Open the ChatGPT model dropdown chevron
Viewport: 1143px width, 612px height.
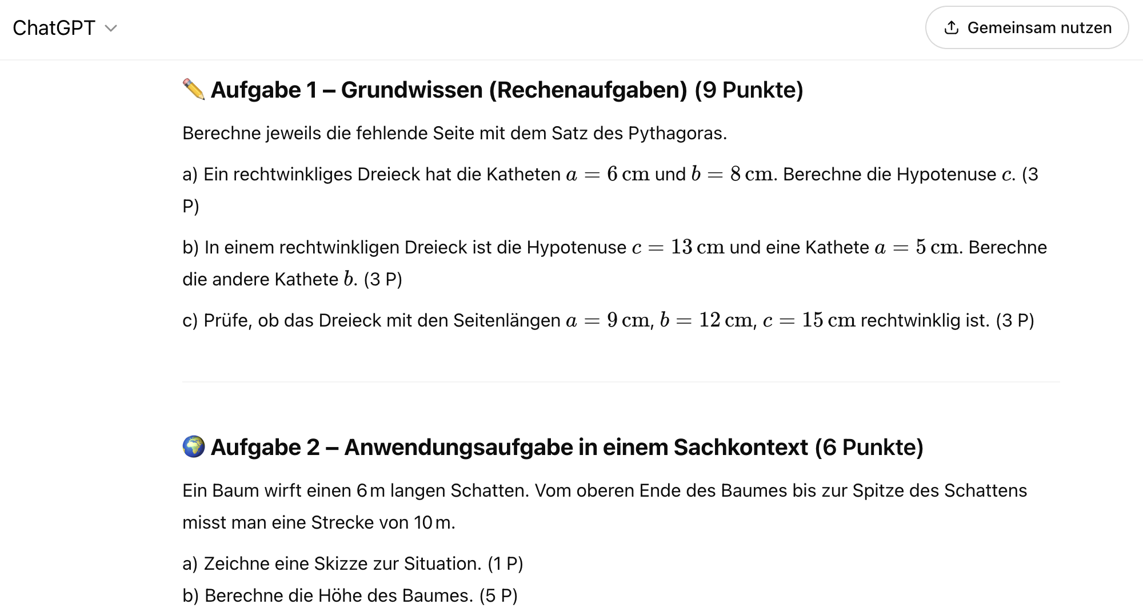111,28
